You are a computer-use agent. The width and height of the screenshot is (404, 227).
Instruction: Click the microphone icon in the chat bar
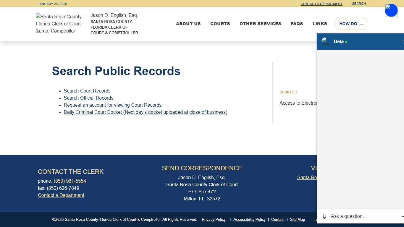[324, 216]
